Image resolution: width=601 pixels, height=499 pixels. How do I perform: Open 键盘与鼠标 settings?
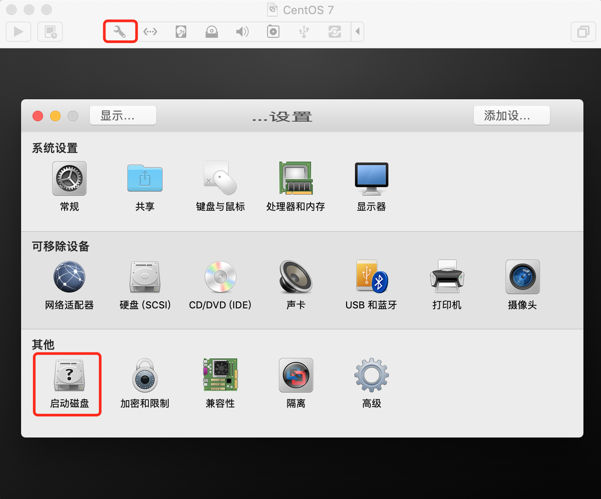(221, 187)
